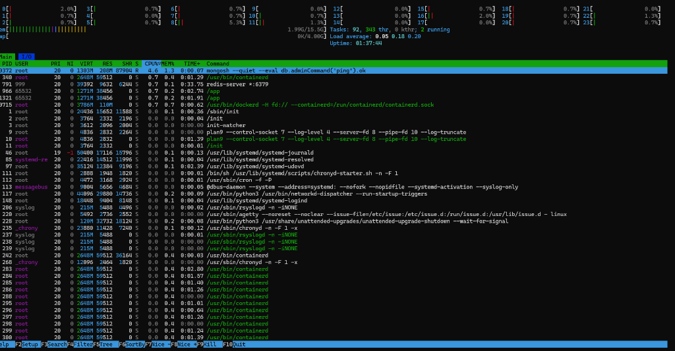Click the CPU 8 usage meter
The height and width of the screenshot is (351, 675).
(x=208, y=23)
